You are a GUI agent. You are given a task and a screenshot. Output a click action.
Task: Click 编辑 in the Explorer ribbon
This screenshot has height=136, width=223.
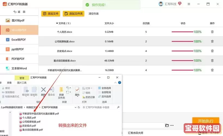(x=86, y=93)
